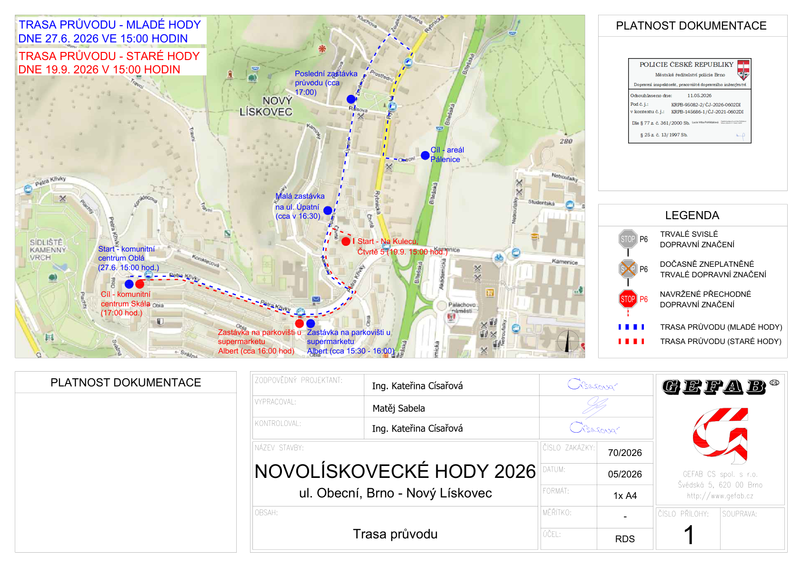Click the project title NOVOLÍSKOVECKÉ HODY 2026
This screenshot has width=802, height=567.
click(395, 471)
